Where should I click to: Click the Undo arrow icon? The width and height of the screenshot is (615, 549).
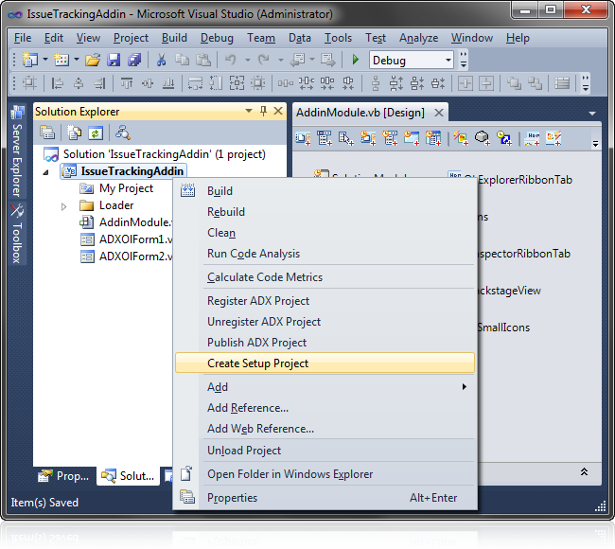point(231,60)
